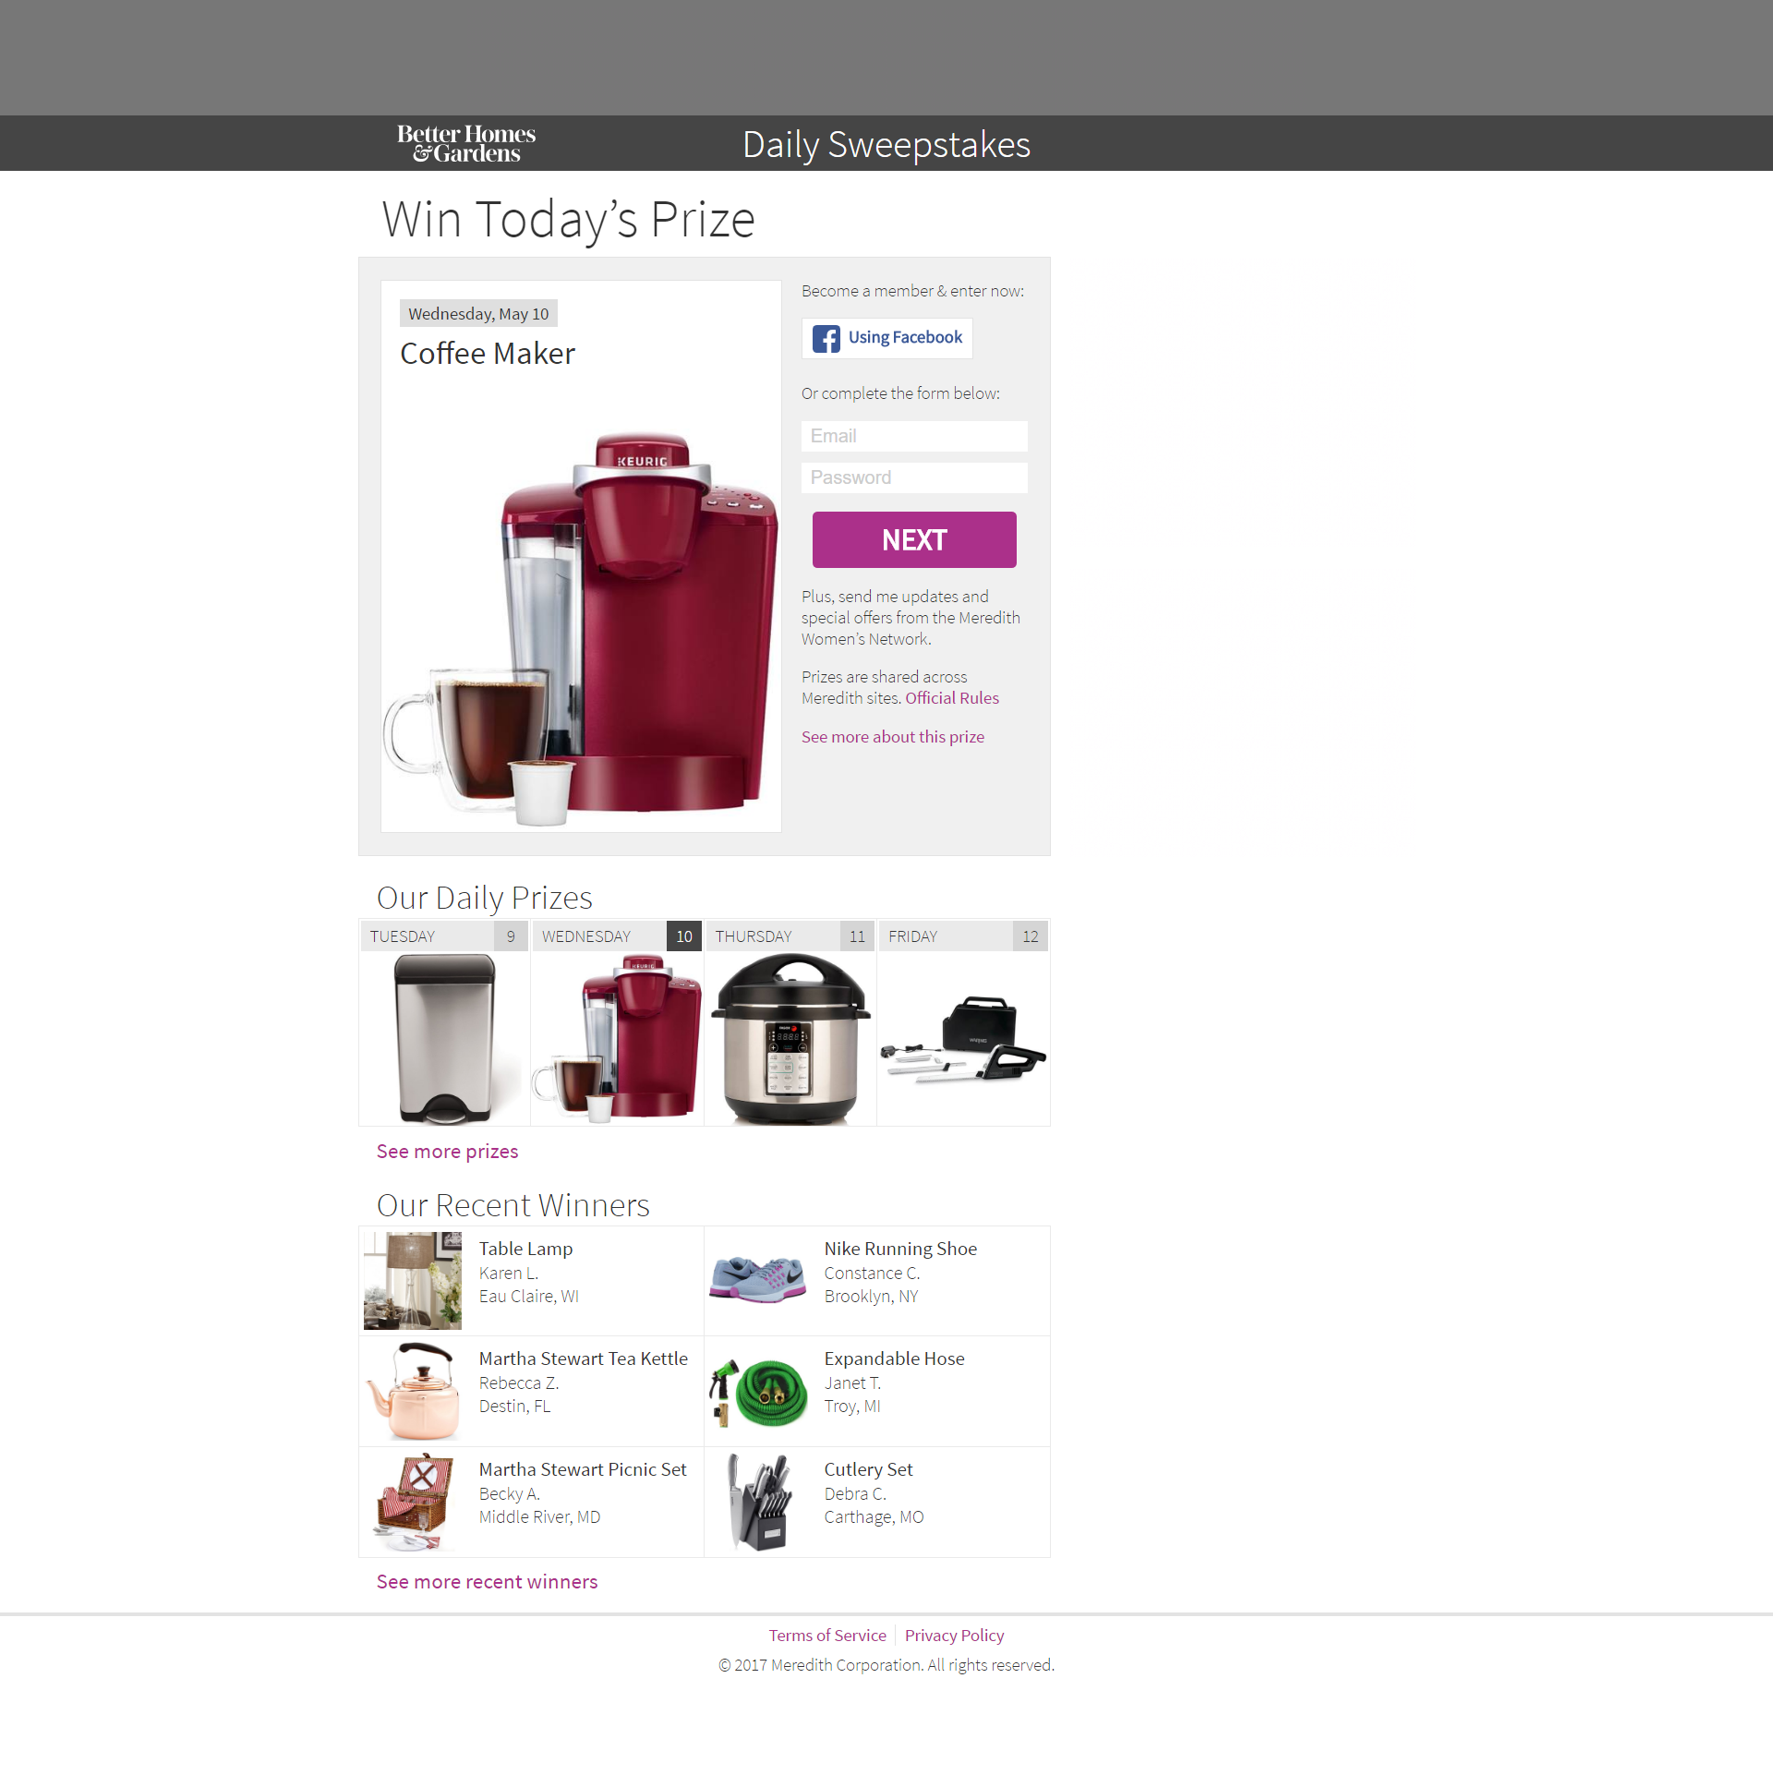Open See more about this prize
Viewport: 1773px width, 1775px height.
[x=893, y=737]
